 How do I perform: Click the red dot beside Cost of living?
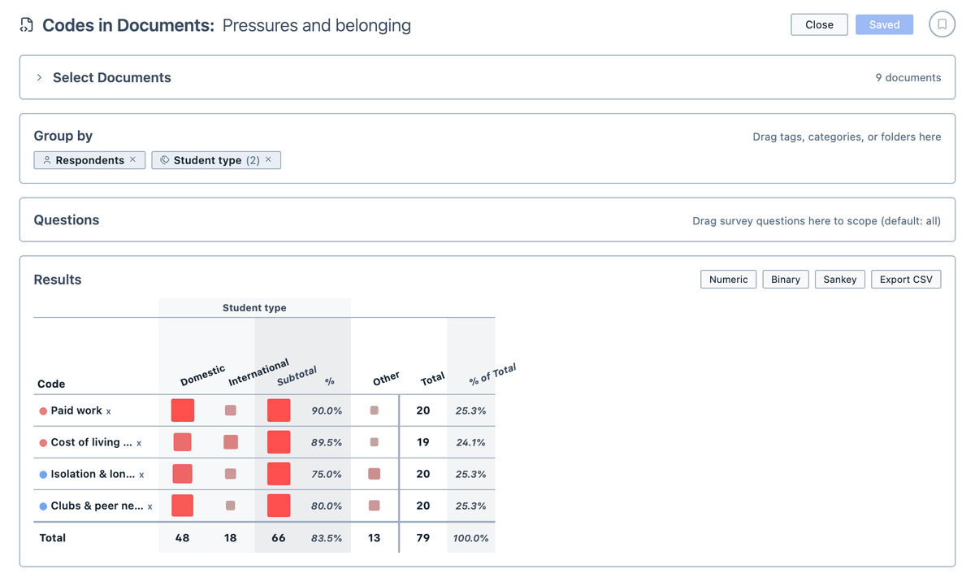coord(43,443)
